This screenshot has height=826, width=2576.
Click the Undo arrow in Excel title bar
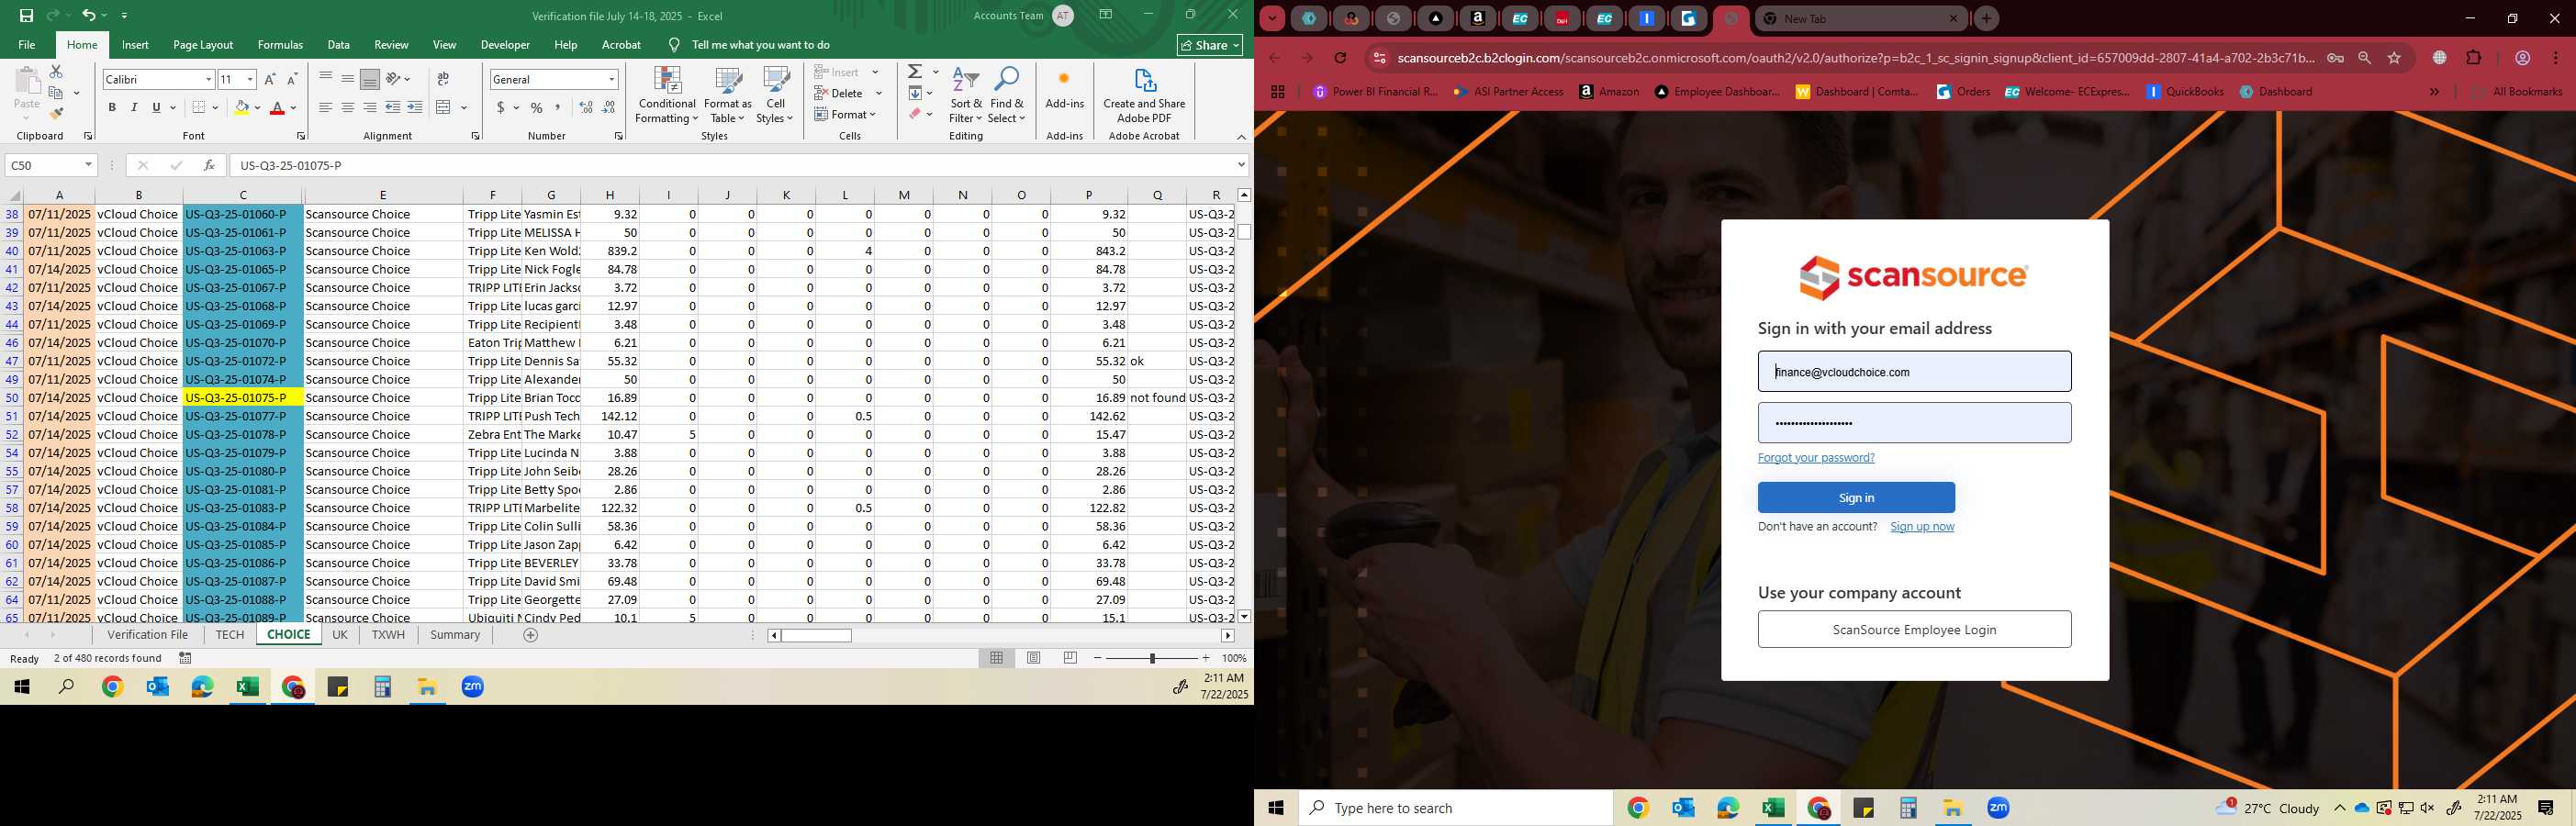coord(89,15)
